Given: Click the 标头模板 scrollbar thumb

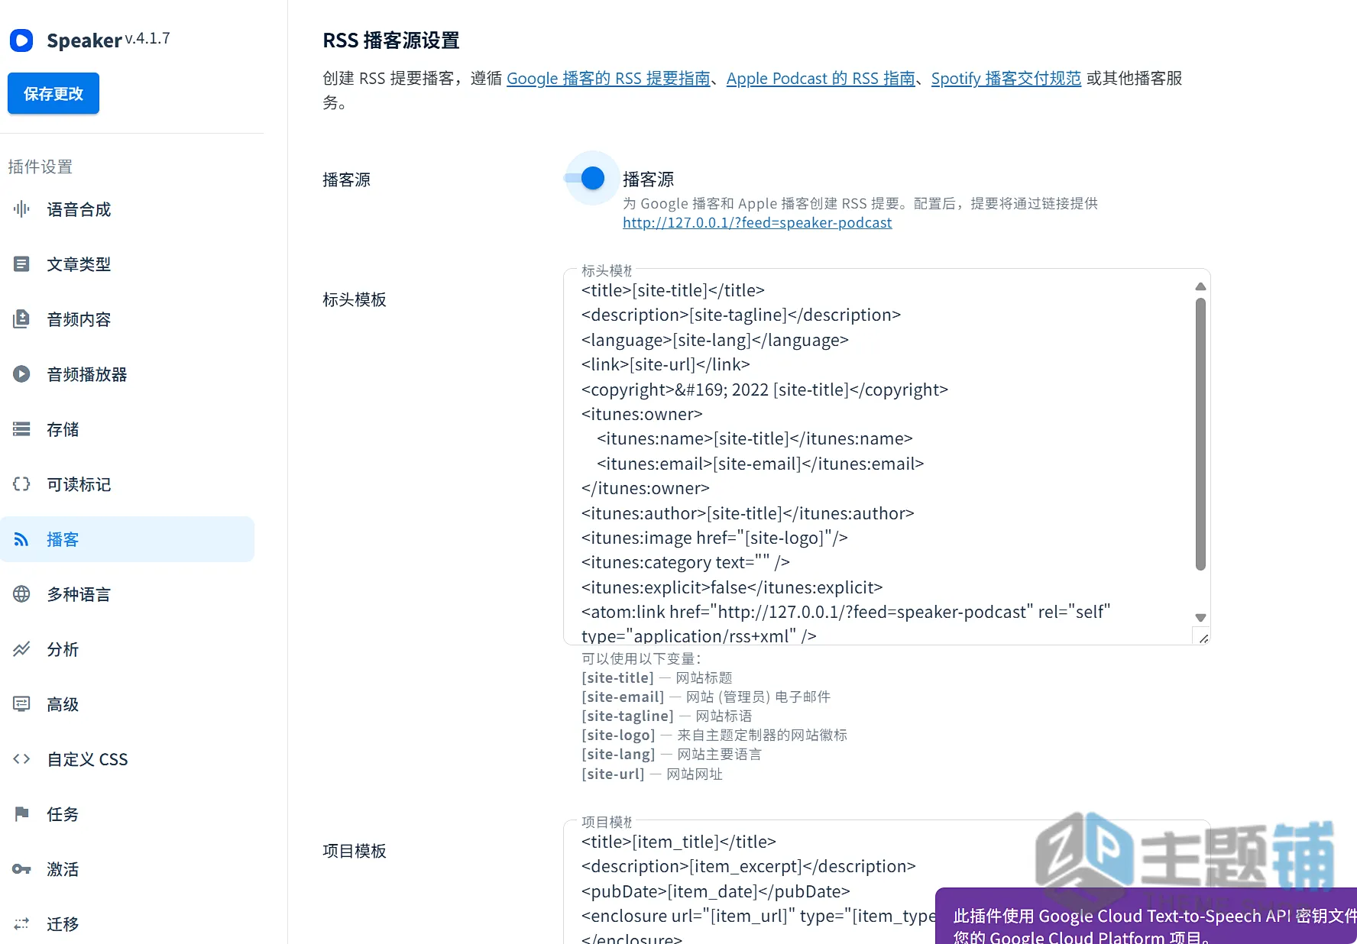Looking at the screenshot, I should tap(1200, 434).
